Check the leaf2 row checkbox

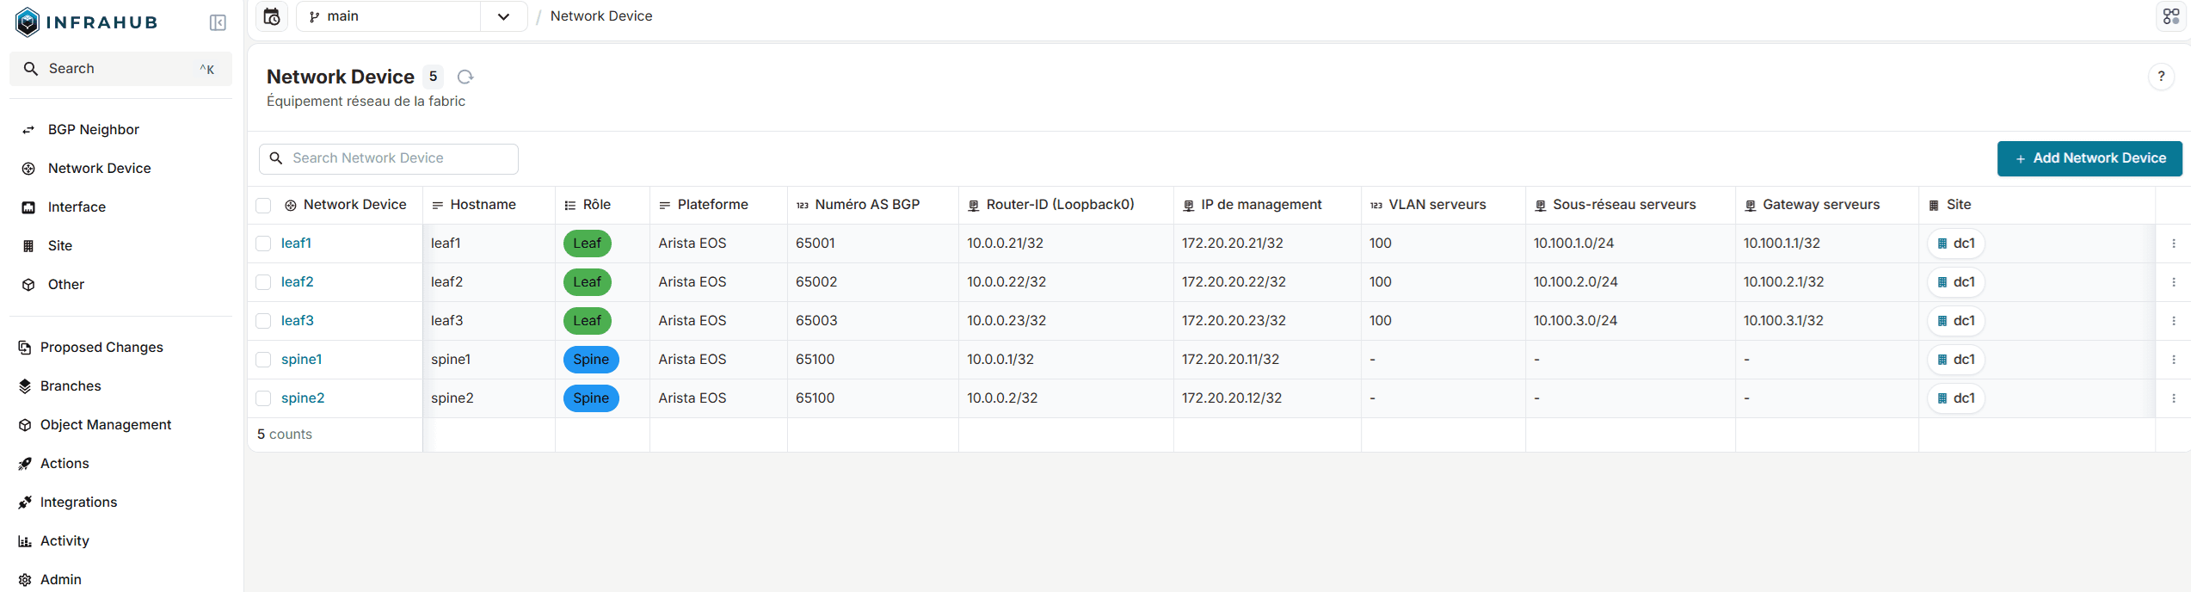point(263,282)
